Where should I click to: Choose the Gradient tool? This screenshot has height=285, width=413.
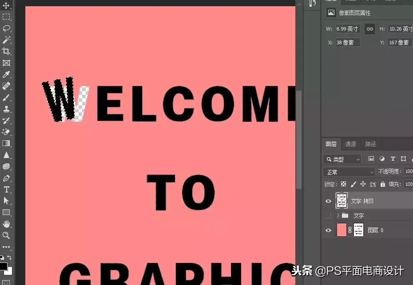coord(6,143)
